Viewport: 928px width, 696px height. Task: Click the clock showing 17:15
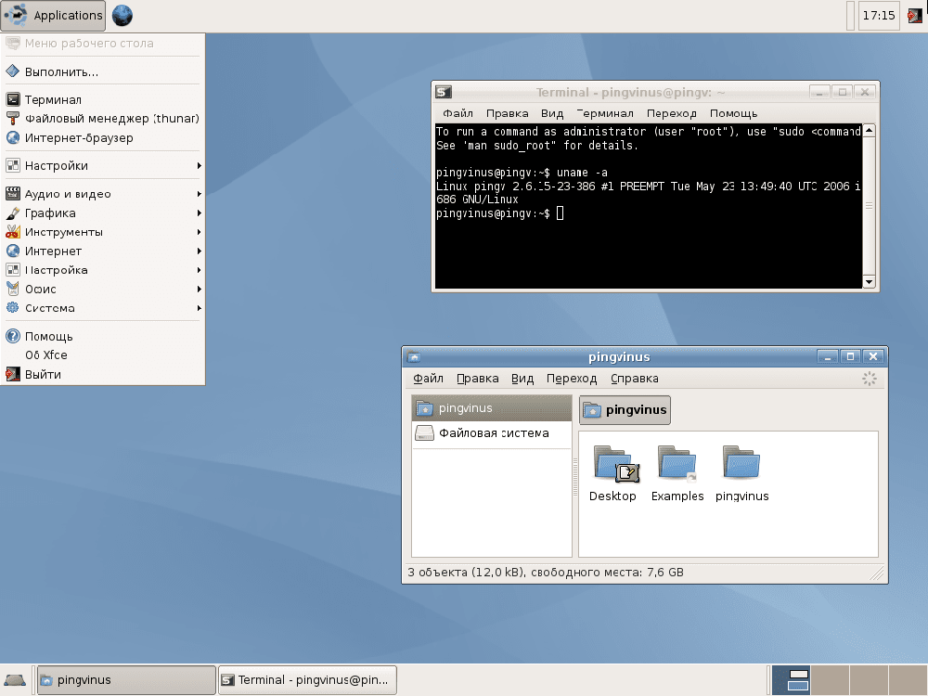pos(878,16)
